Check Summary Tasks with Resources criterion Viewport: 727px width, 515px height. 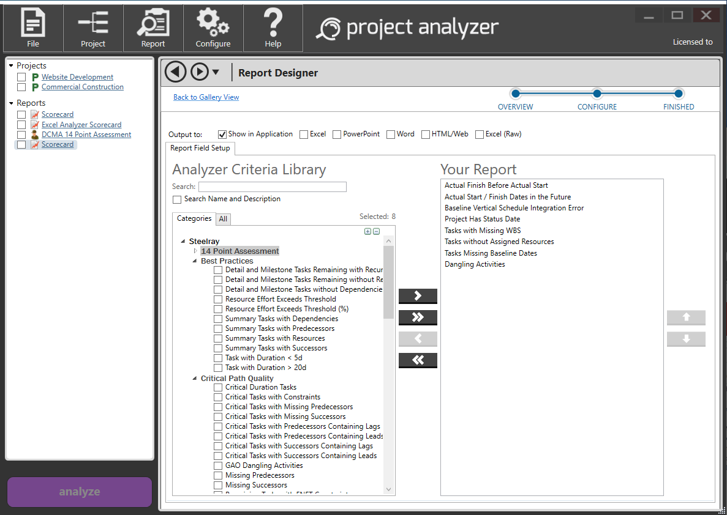[x=218, y=339]
